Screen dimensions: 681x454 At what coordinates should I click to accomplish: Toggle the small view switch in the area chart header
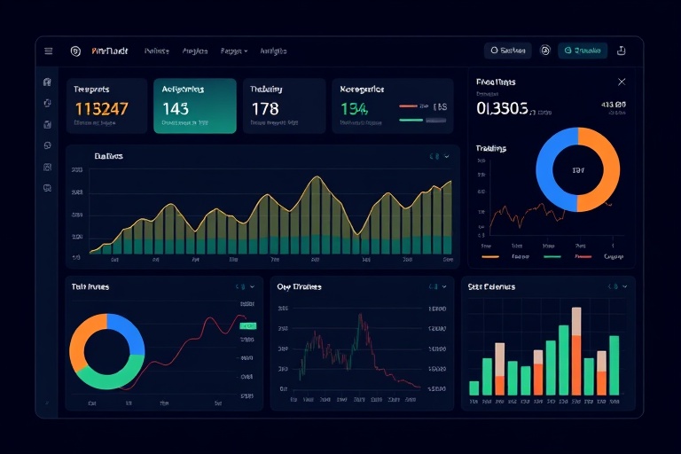coord(434,157)
